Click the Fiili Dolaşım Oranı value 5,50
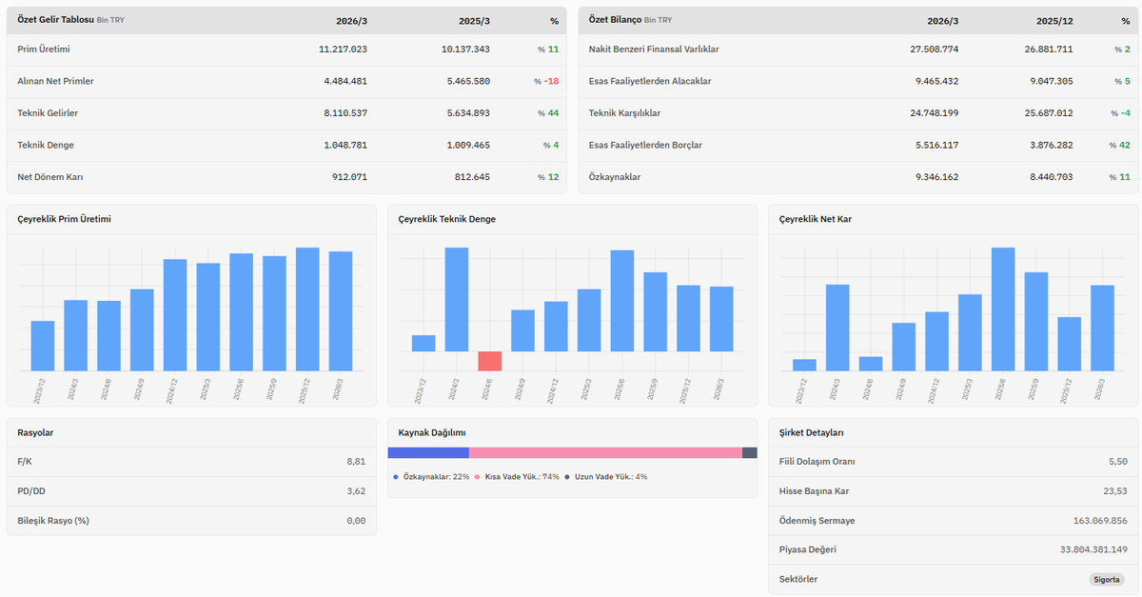Viewport: 1142px width, 597px height. (x=1118, y=462)
